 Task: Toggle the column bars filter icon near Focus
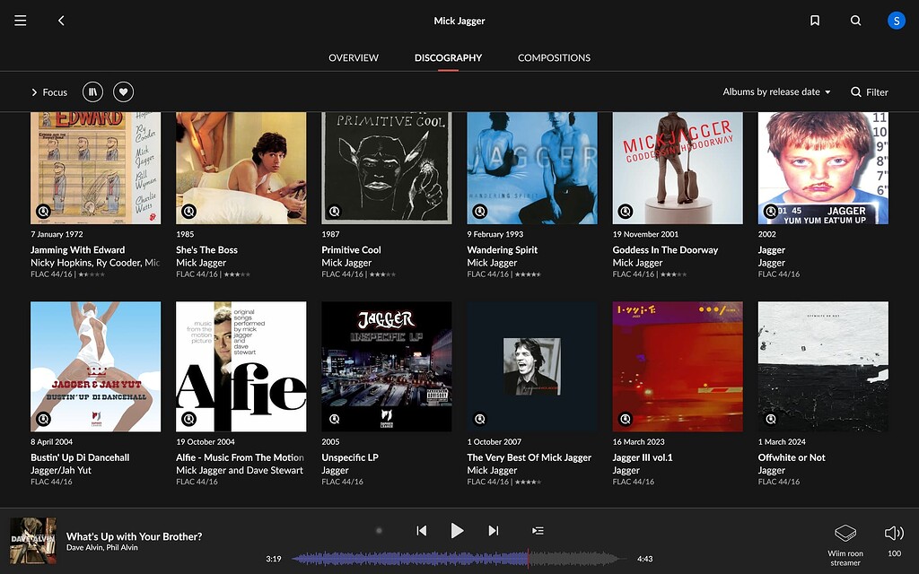pos(92,91)
